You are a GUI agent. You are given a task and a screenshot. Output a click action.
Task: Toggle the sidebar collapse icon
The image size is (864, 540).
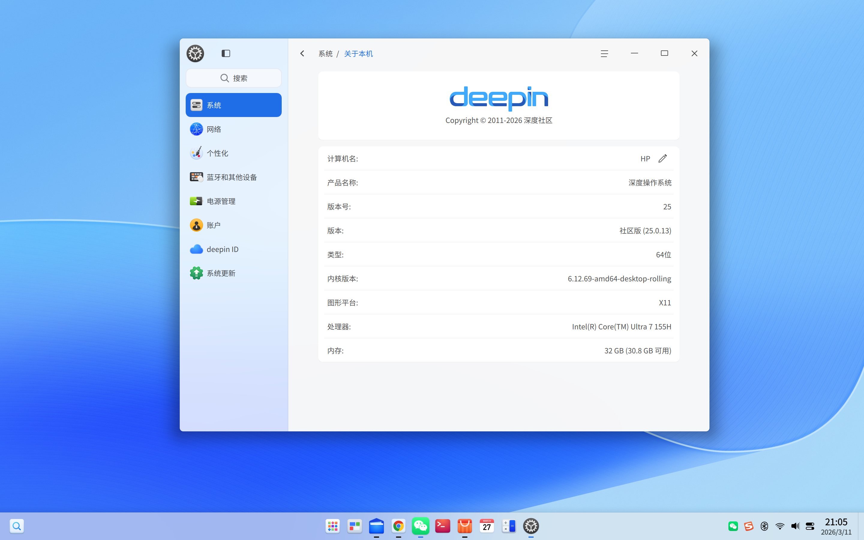226,54
